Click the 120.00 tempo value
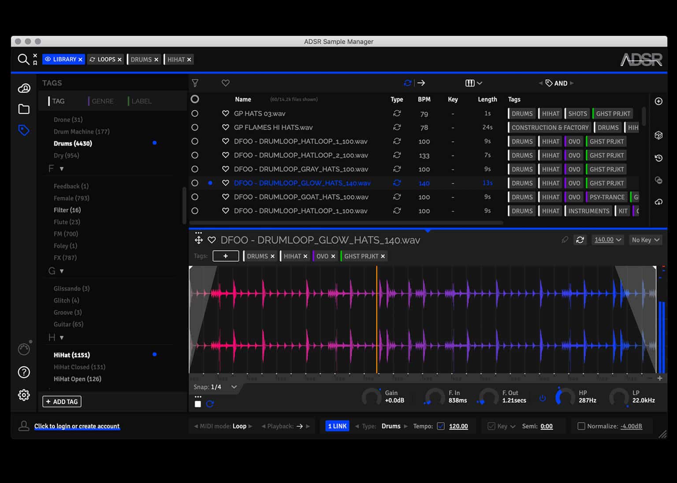The width and height of the screenshot is (677, 483). pos(458,426)
